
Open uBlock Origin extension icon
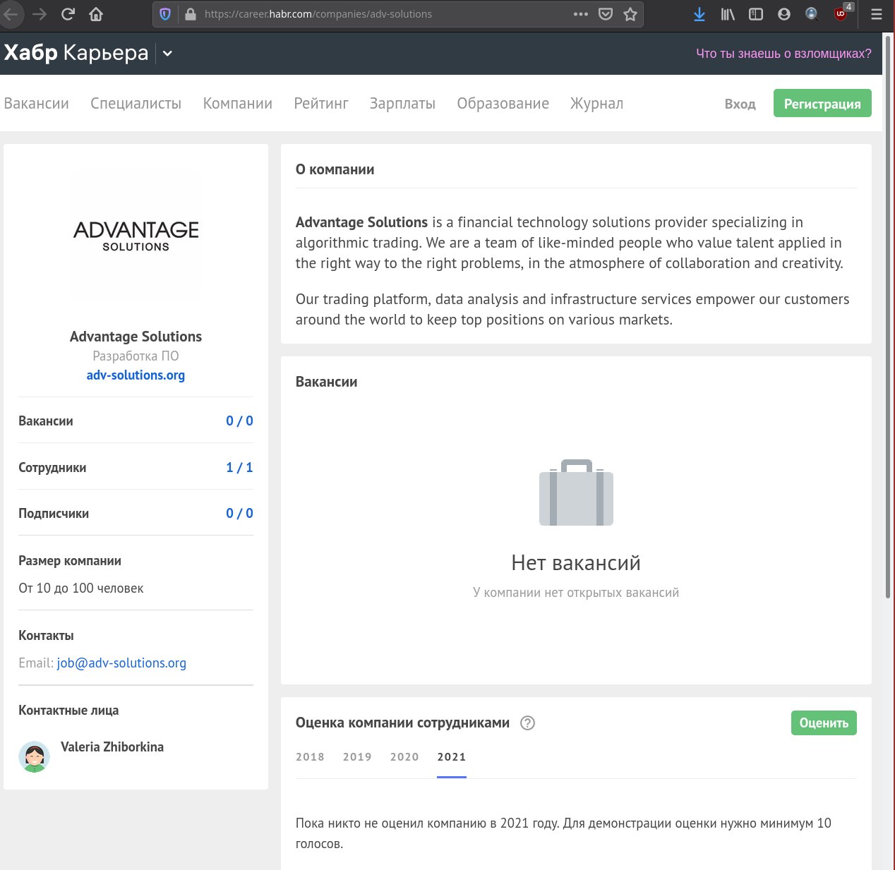pyautogui.click(x=841, y=13)
